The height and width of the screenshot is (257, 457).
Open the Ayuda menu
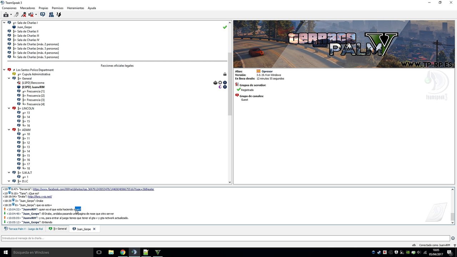tap(92, 8)
